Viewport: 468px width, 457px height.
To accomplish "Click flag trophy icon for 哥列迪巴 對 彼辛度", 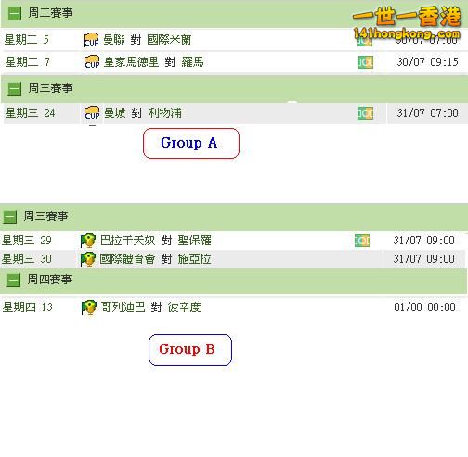I will (89, 307).
